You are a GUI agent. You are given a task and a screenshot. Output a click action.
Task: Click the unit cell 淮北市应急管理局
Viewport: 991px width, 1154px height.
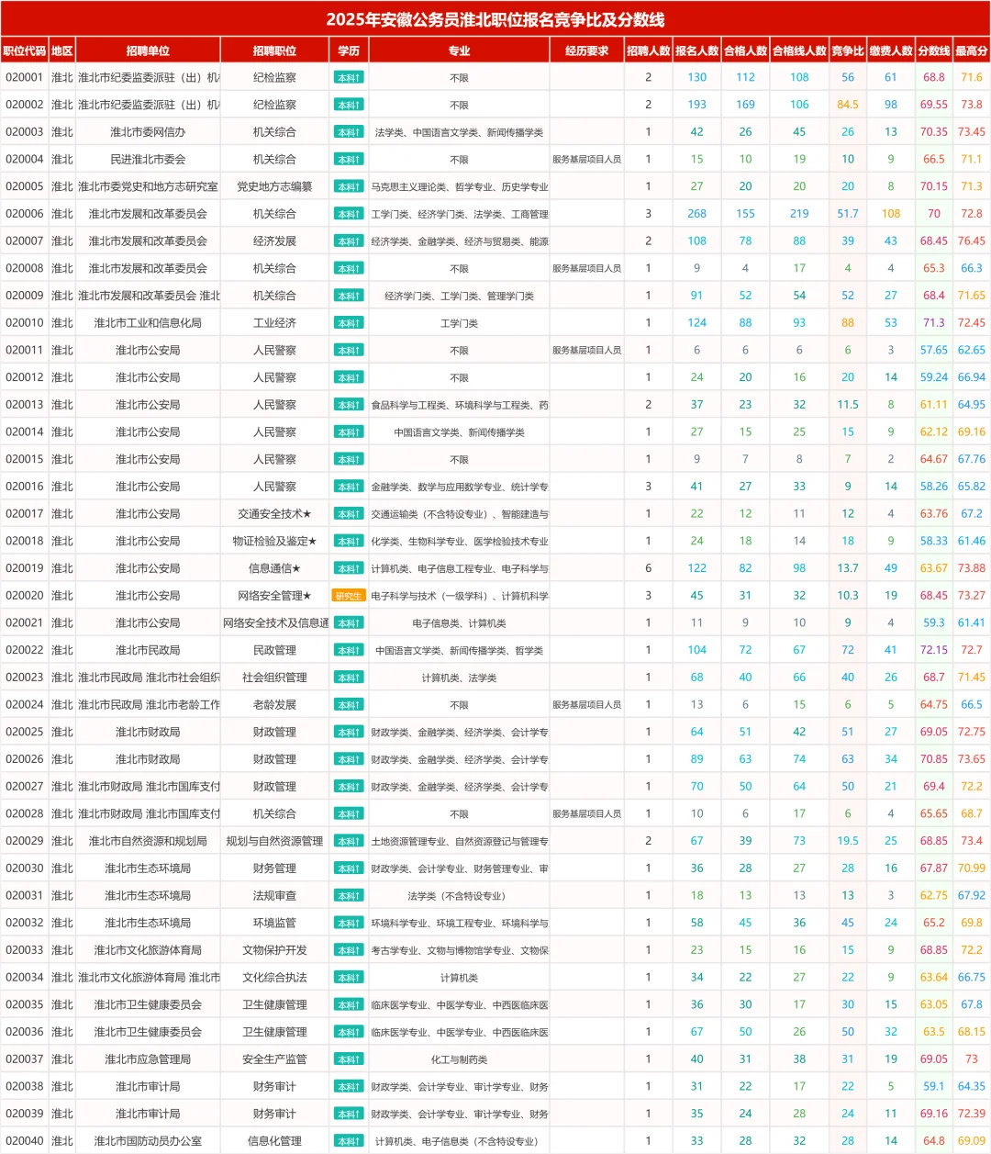pos(148,1059)
